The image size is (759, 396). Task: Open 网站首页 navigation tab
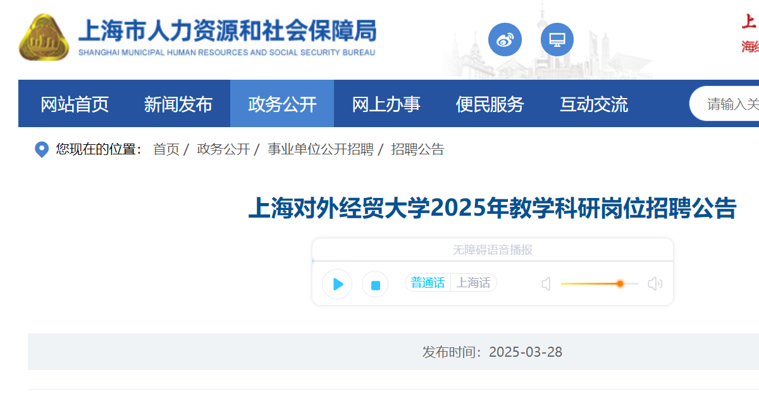75,104
